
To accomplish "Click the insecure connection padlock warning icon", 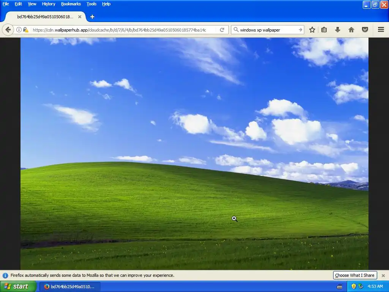I will click(25, 30).
